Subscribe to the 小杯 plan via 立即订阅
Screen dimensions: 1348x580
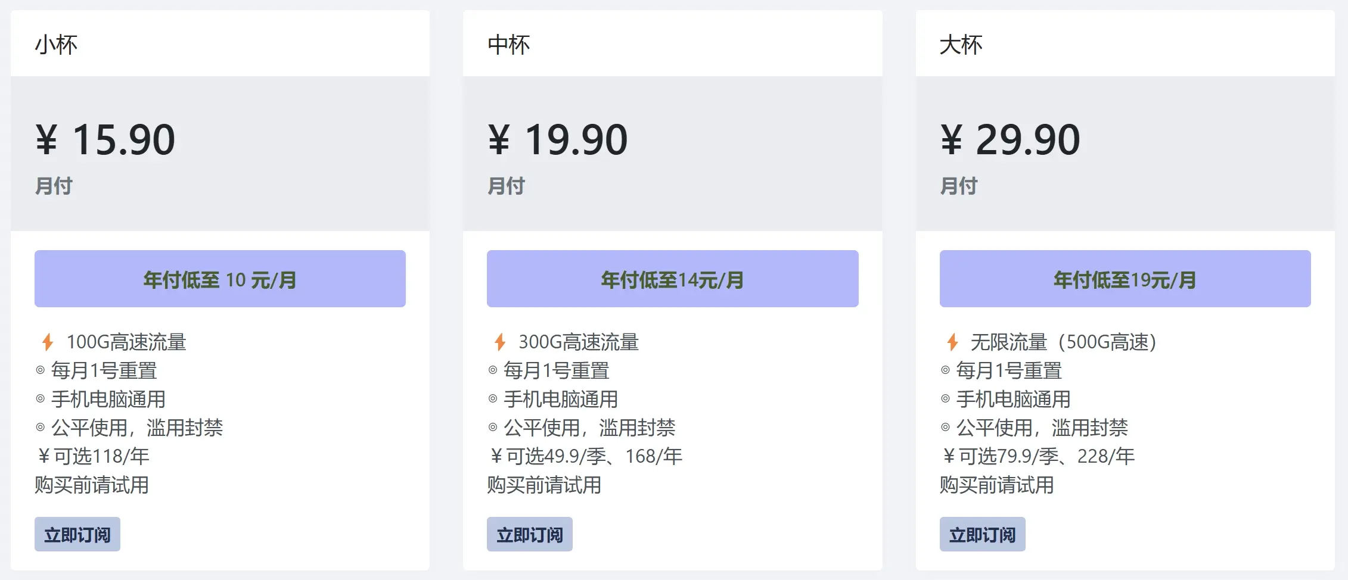tap(77, 534)
